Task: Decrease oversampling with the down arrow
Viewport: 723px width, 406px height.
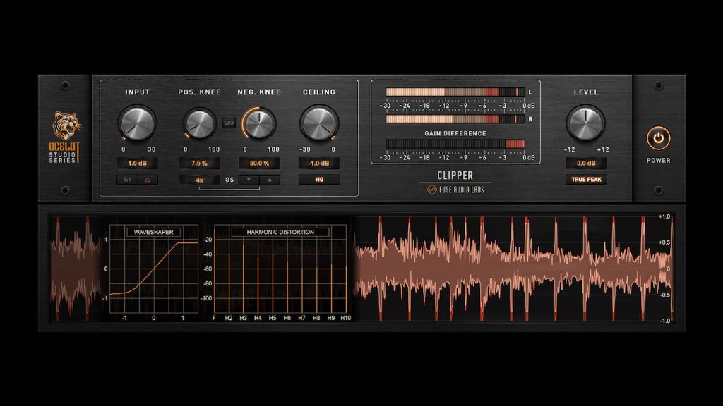Action: pos(249,180)
